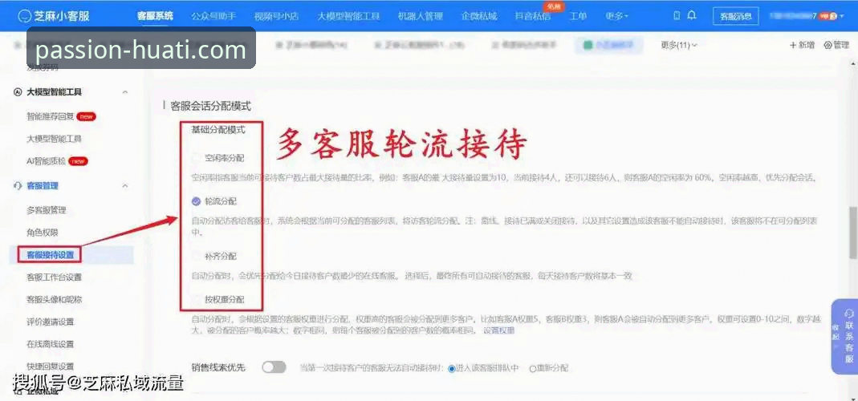Click the 联系客服 floating headset button

point(848,337)
